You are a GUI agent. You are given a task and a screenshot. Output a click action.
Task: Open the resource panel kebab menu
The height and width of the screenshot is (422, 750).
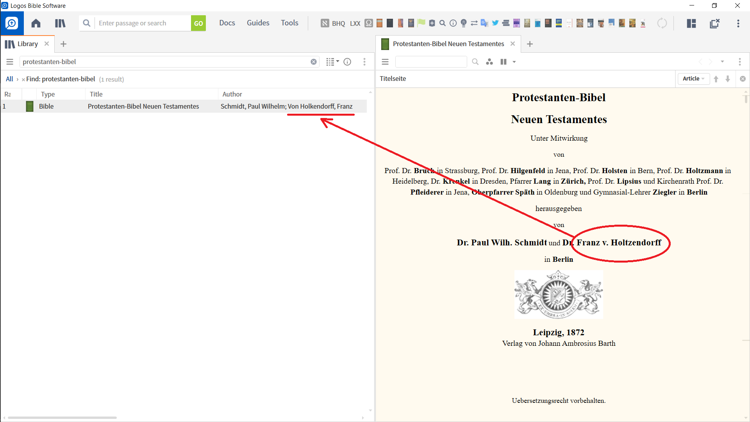[x=740, y=62]
